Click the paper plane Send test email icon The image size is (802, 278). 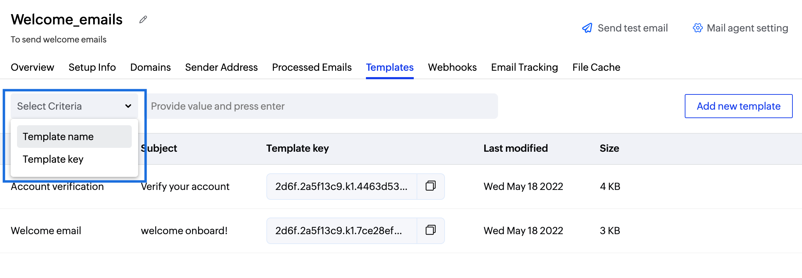[587, 28]
